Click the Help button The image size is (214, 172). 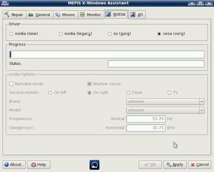[x=39, y=165]
